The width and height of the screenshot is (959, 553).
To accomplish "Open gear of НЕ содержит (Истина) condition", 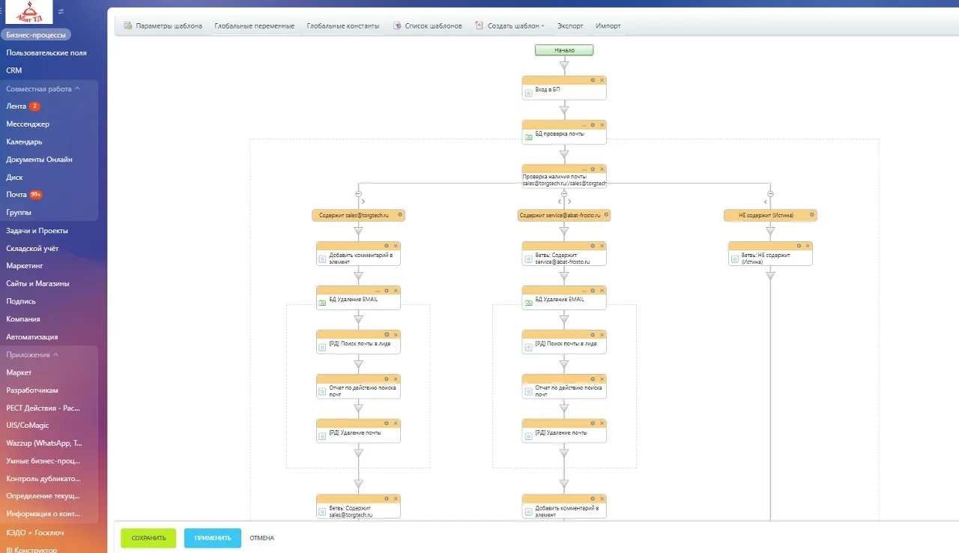I will 812,215.
